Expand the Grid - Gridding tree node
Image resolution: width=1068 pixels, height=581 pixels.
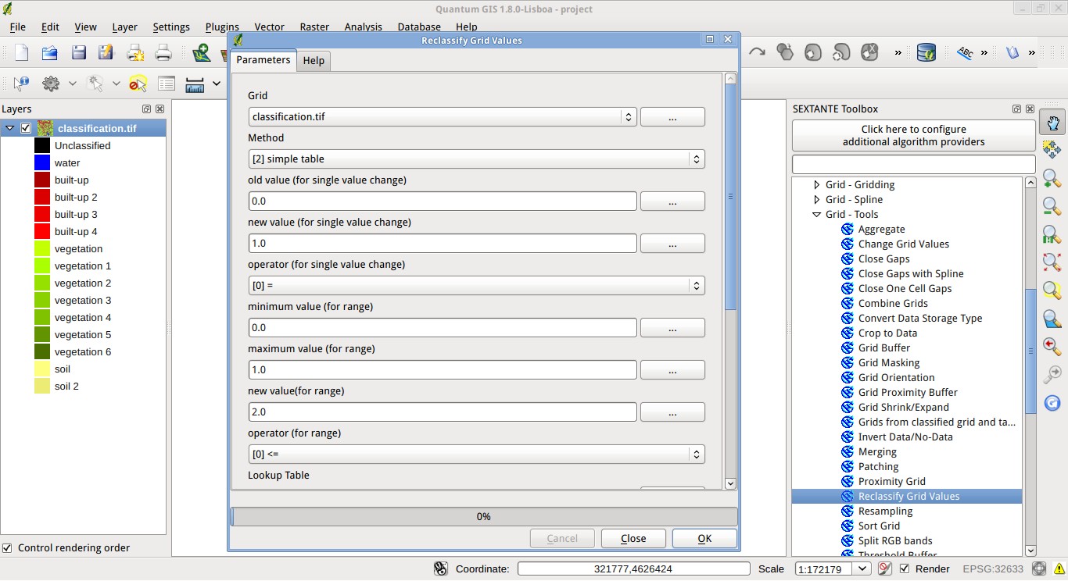(x=816, y=184)
